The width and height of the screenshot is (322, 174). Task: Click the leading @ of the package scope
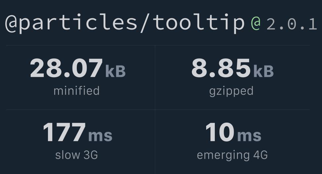pyautogui.click(x=11, y=23)
